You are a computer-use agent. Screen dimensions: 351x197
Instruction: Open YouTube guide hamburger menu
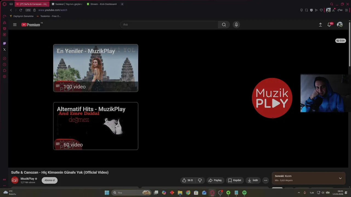point(15,25)
